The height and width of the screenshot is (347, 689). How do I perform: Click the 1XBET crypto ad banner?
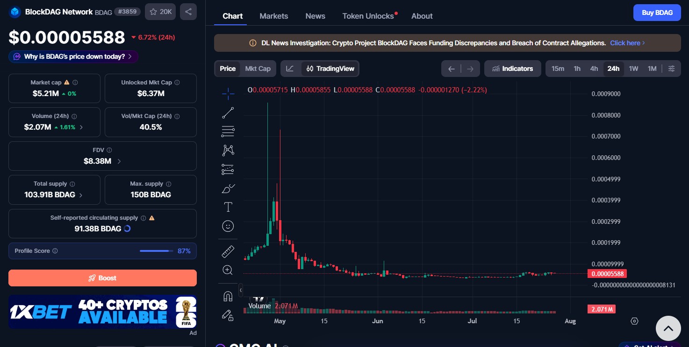point(102,312)
